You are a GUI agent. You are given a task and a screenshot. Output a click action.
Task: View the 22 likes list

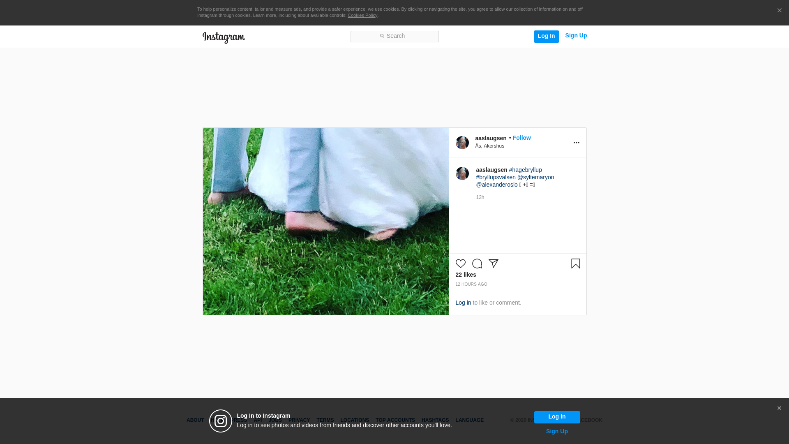click(x=466, y=275)
